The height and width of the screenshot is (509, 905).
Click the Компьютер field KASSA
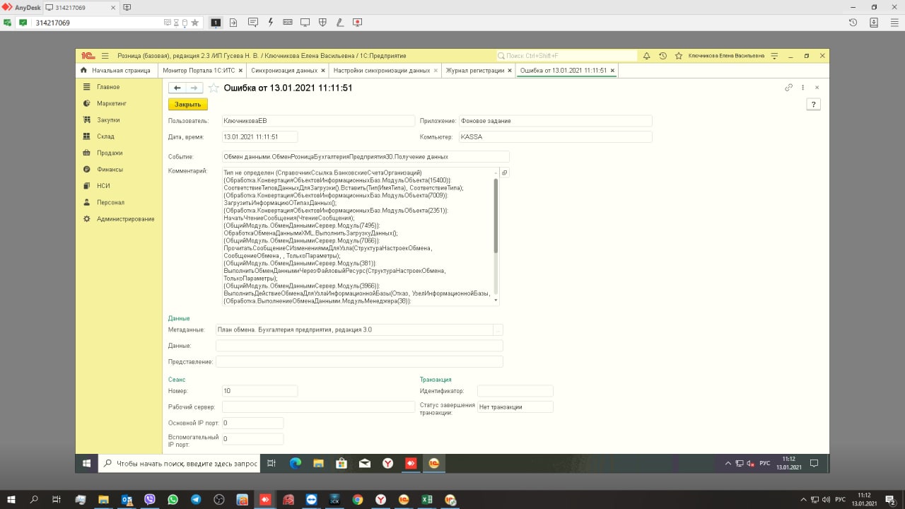(555, 137)
